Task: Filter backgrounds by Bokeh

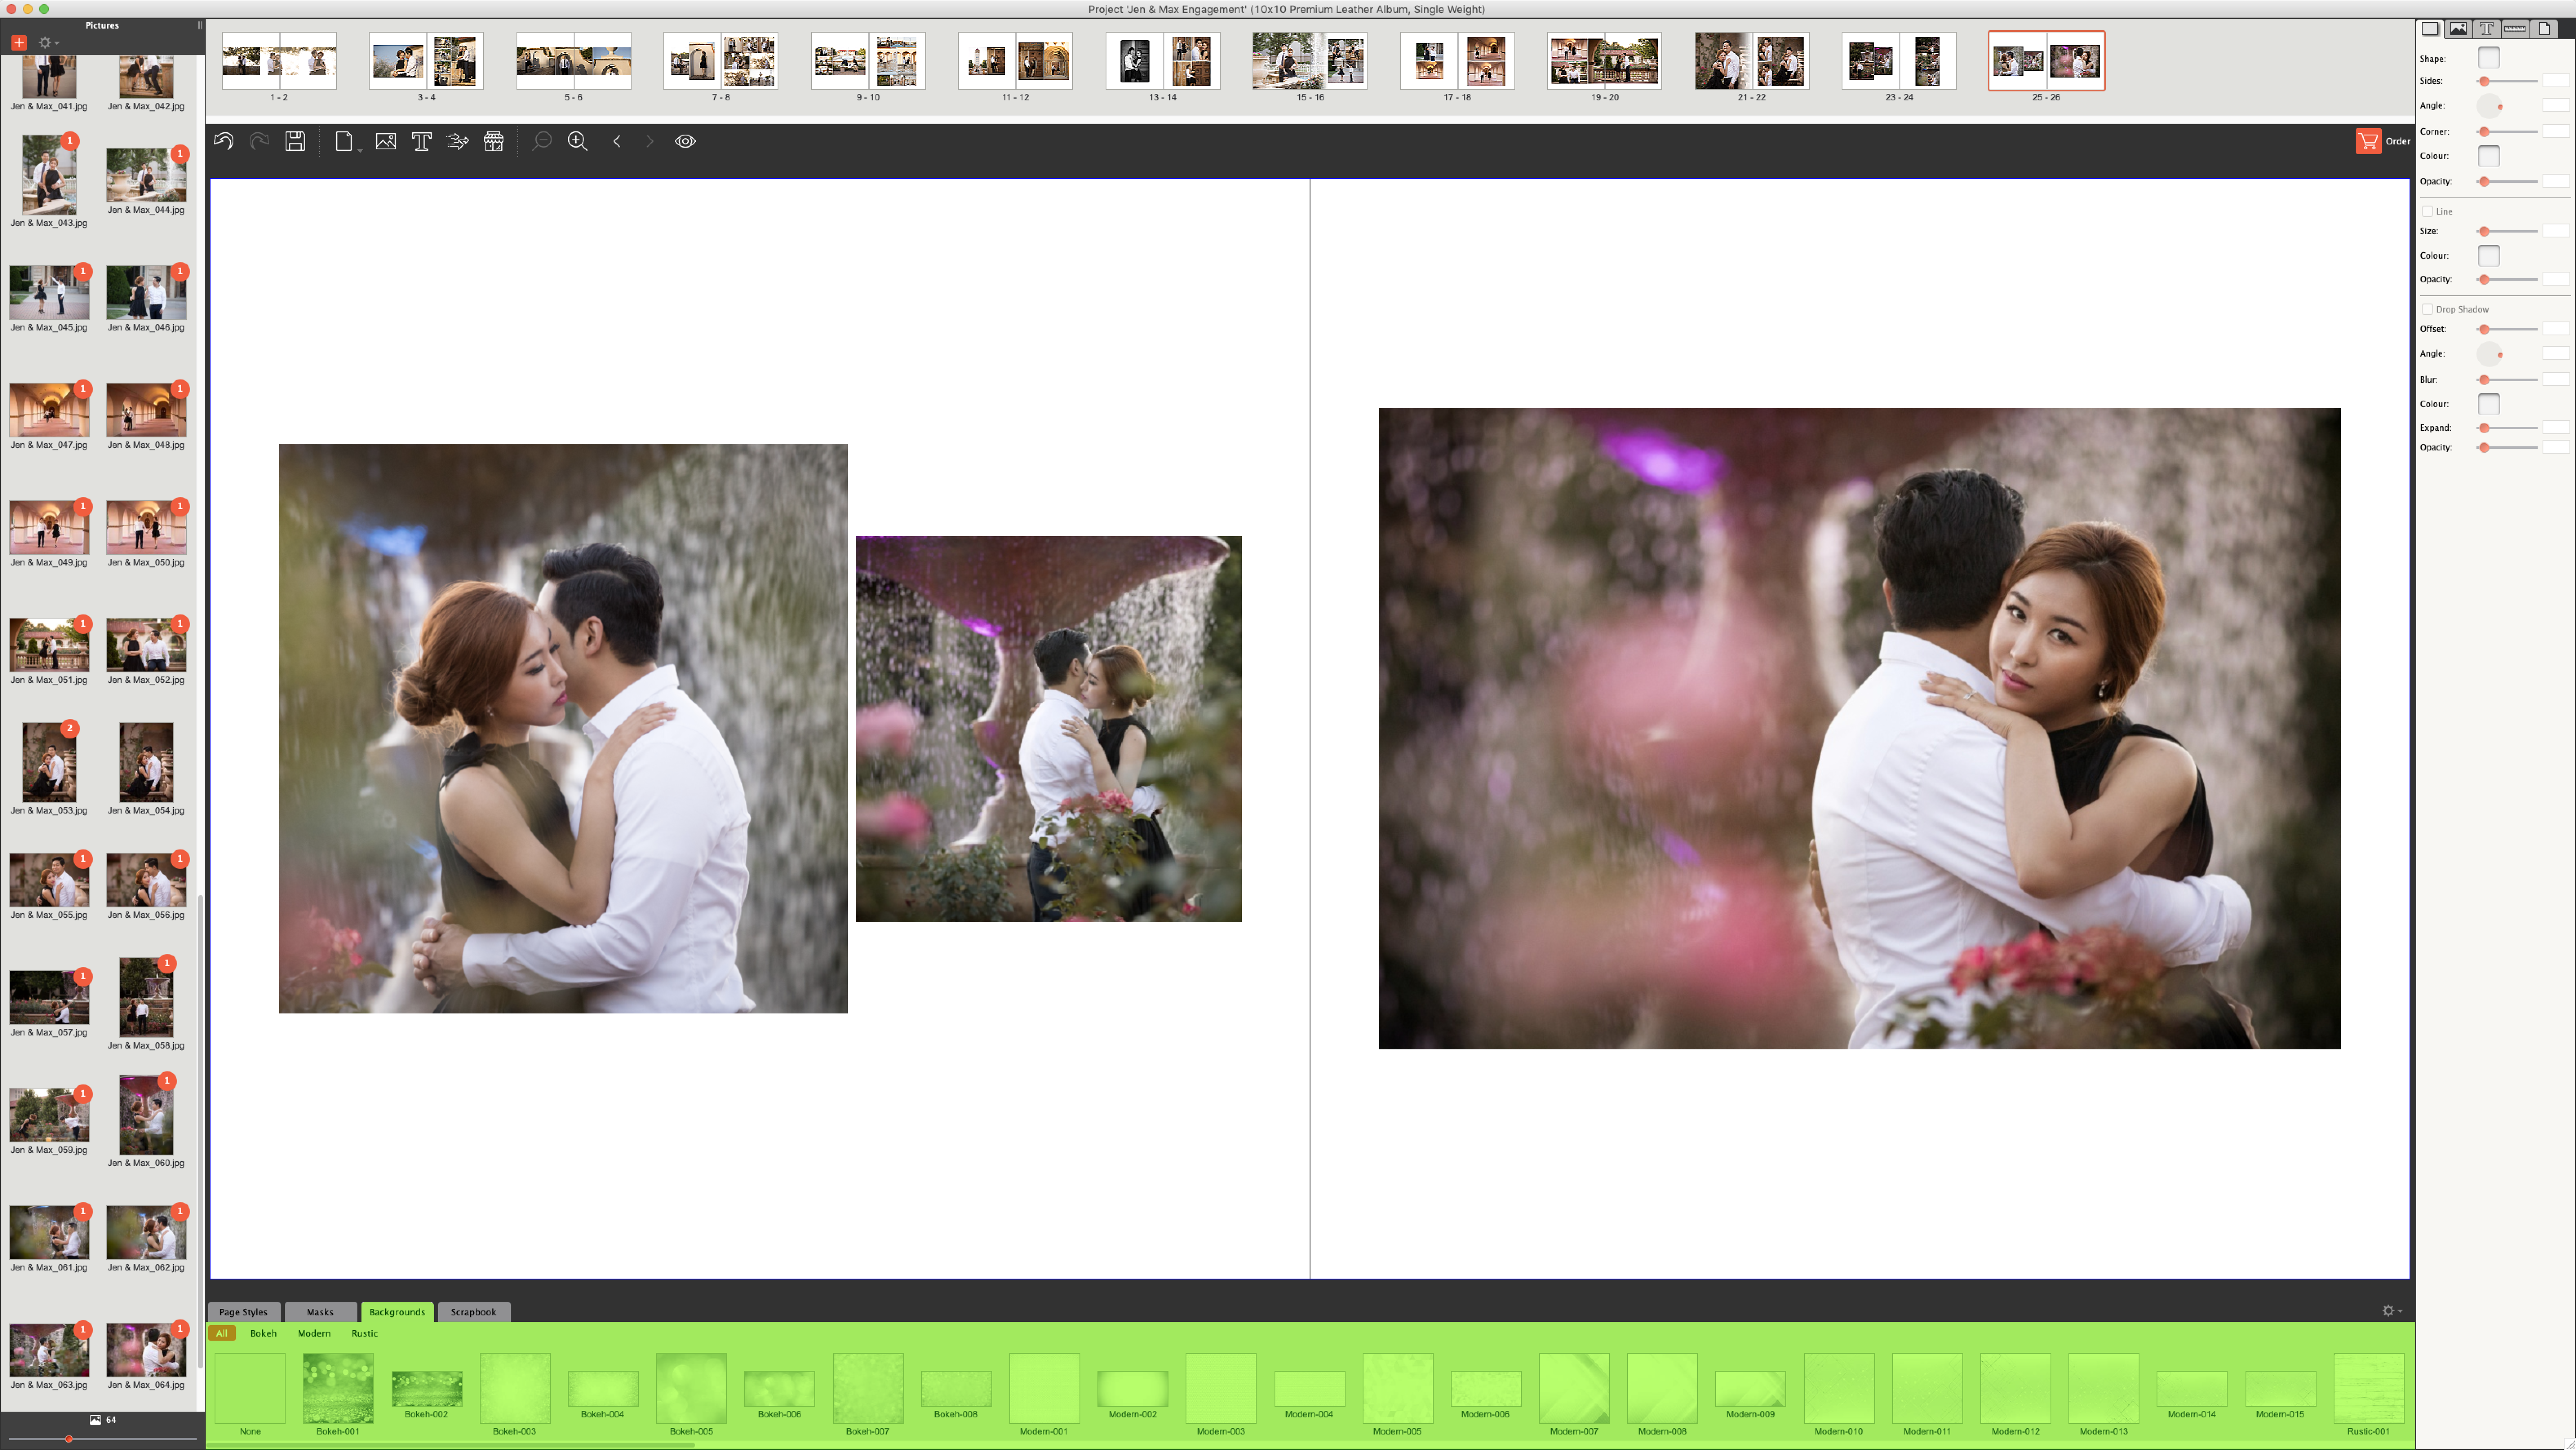Action: [x=263, y=1333]
